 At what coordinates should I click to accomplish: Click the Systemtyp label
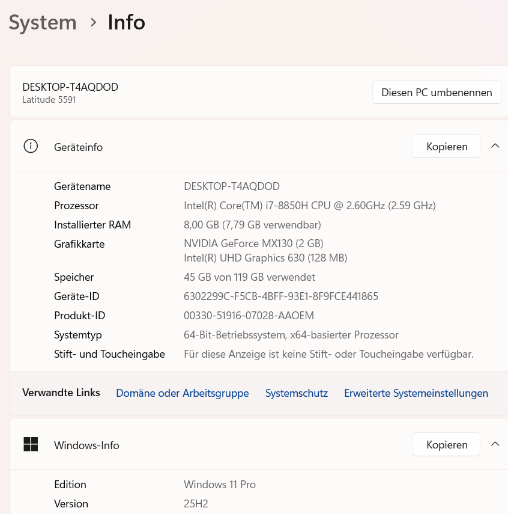point(78,335)
